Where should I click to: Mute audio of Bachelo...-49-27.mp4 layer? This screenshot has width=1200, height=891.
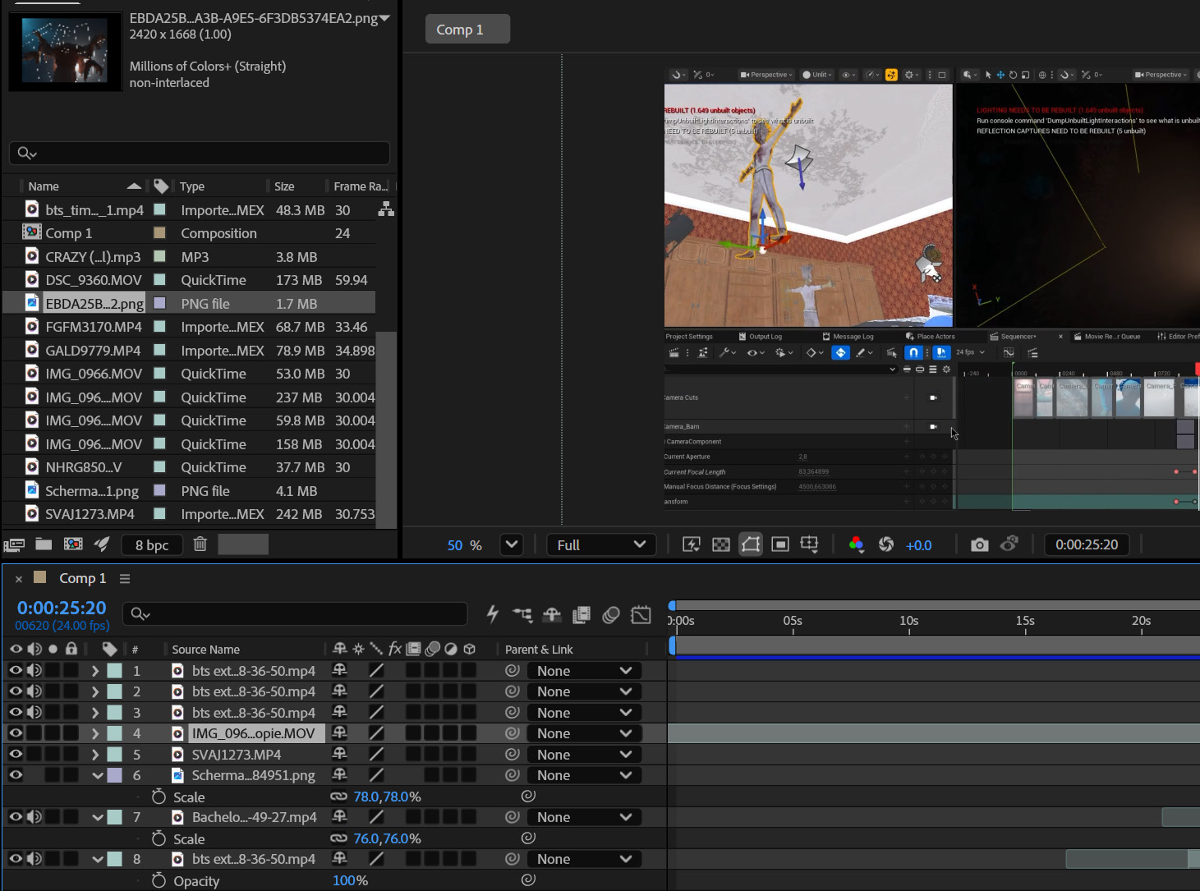pos(34,816)
